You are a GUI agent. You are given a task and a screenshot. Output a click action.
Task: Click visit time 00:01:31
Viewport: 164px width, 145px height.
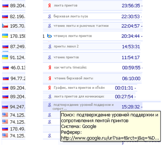click(x=124, y=88)
